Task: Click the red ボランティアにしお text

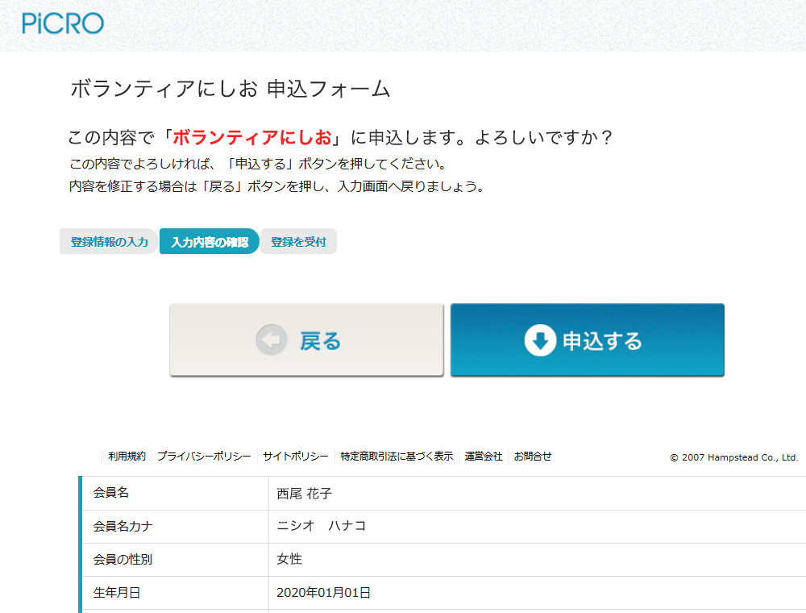Action: [252, 137]
